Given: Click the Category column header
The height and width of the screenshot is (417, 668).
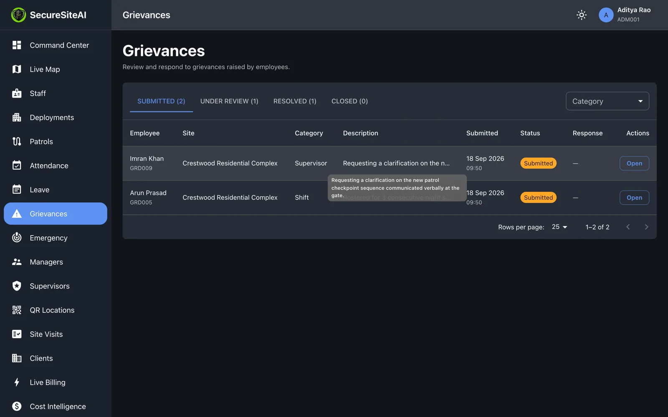Looking at the screenshot, I should (309, 133).
